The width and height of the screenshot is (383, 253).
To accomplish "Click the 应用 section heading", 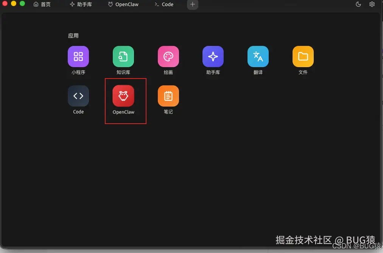I will (73, 36).
